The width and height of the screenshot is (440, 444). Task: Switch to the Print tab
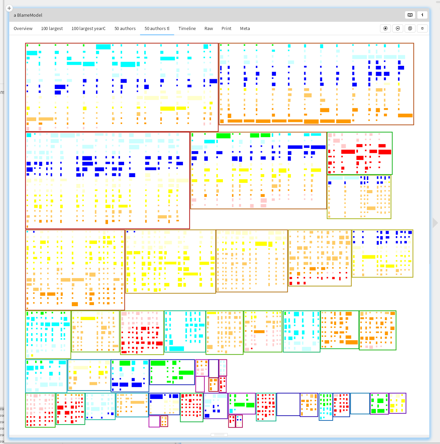tap(226, 29)
